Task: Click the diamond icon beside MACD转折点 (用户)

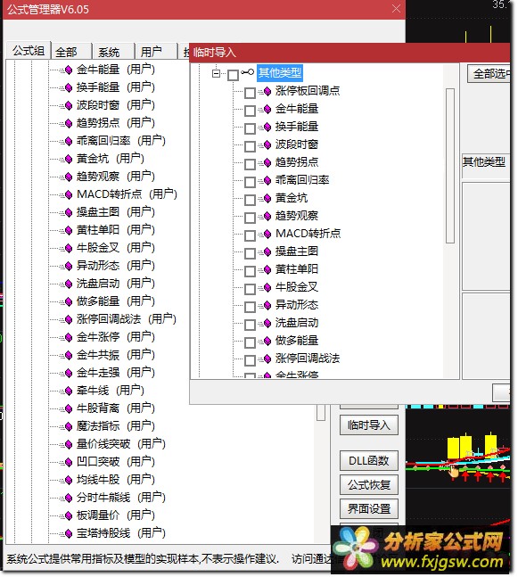Action: pos(69,194)
